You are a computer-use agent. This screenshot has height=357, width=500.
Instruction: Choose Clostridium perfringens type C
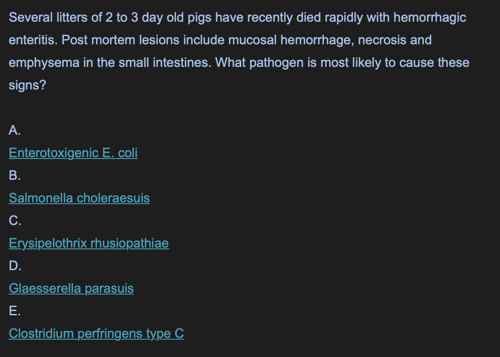coord(96,334)
